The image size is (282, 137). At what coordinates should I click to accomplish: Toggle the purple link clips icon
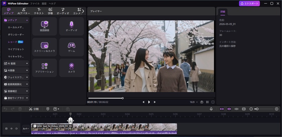pos(222,109)
